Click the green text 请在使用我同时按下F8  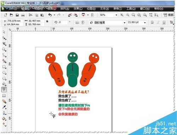[x=74, y=105]
